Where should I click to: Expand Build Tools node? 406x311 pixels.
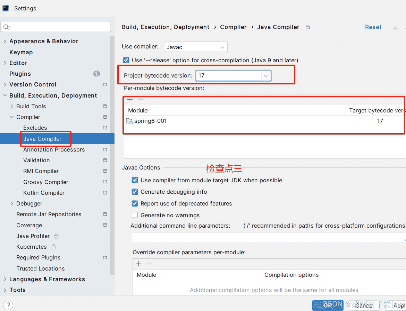pyautogui.click(x=12, y=106)
